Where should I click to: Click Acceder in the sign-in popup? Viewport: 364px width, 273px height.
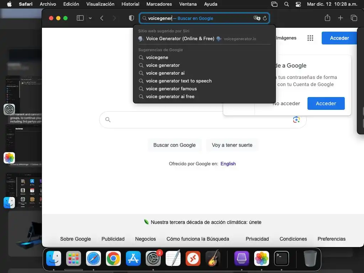coord(326,103)
